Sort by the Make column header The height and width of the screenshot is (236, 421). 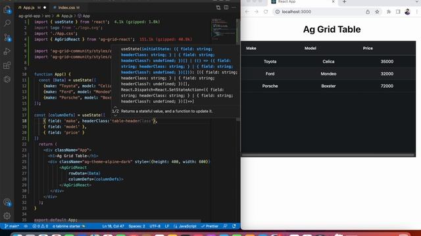pos(251,49)
